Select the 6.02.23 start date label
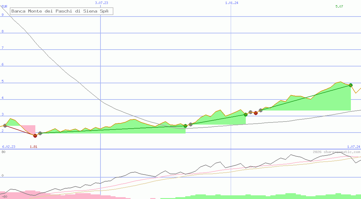The width and height of the screenshot is (361, 199). pyautogui.click(x=9, y=147)
